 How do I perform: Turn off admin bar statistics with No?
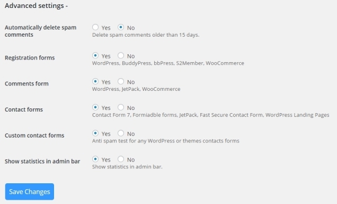click(121, 159)
